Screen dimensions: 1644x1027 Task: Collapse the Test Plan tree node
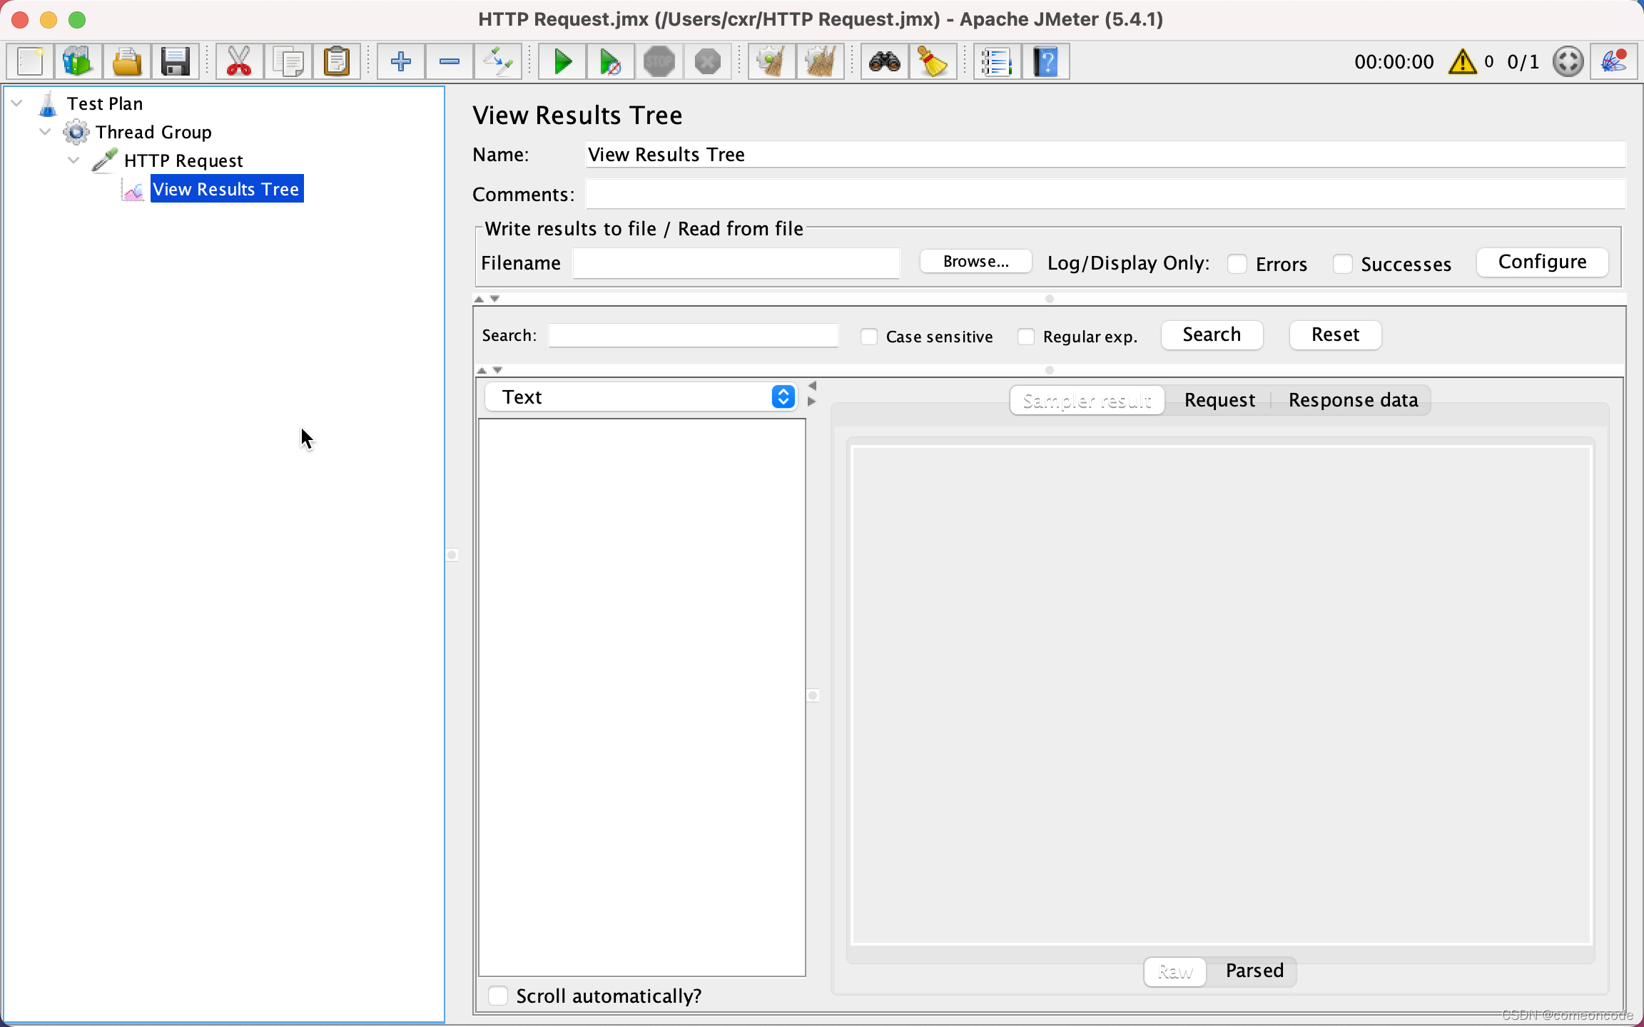[17, 103]
